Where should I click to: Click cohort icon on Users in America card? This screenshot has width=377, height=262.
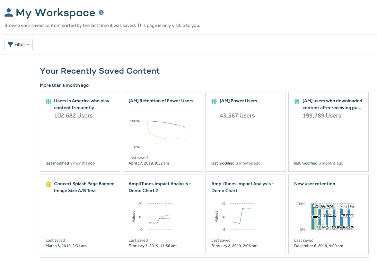coord(49,102)
